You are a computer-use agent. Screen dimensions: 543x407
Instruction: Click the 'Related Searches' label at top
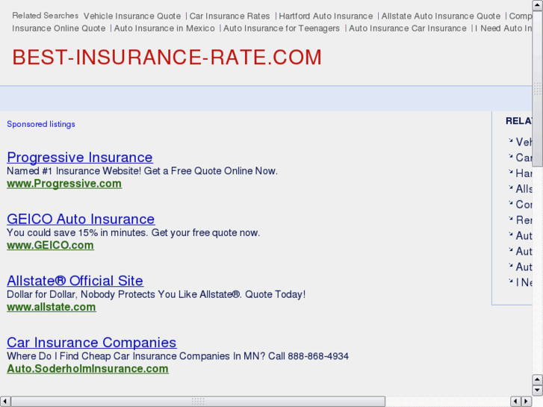pyautogui.click(x=46, y=16)
